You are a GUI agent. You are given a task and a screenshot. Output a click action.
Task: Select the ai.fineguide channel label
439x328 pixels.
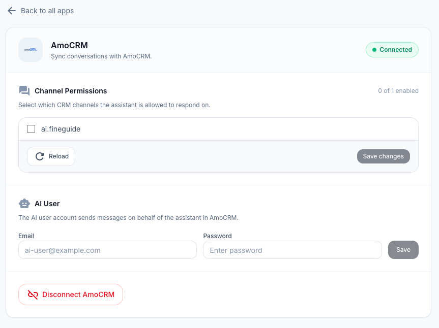pos(61,129)
